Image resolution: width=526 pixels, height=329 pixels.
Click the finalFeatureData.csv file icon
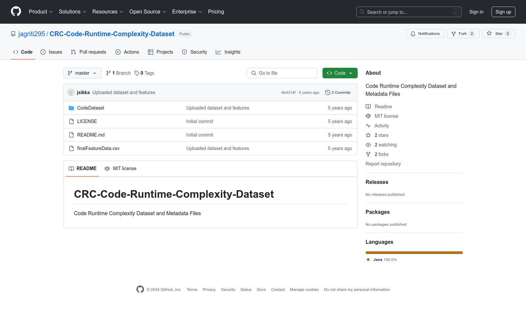[71, 148]
